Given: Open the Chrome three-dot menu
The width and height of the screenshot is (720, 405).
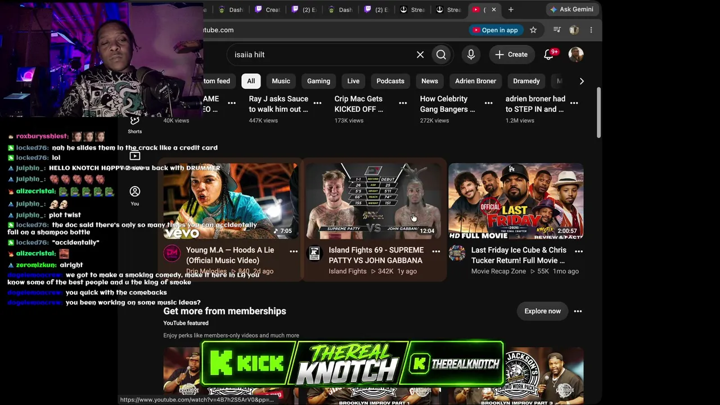Looking at the screenshot, I should (591, 30).
